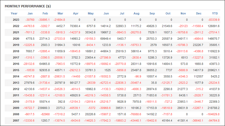This screenshot has height=126, width=225.
Task: Select the Oct column header
Action: click(x=168, y=13)
